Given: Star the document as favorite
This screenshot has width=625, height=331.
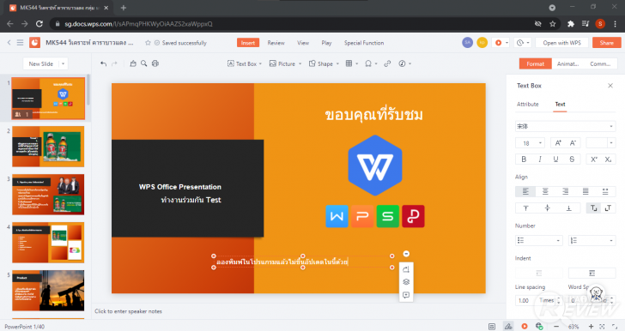Looking at the screenshot, I should (148, 43).
